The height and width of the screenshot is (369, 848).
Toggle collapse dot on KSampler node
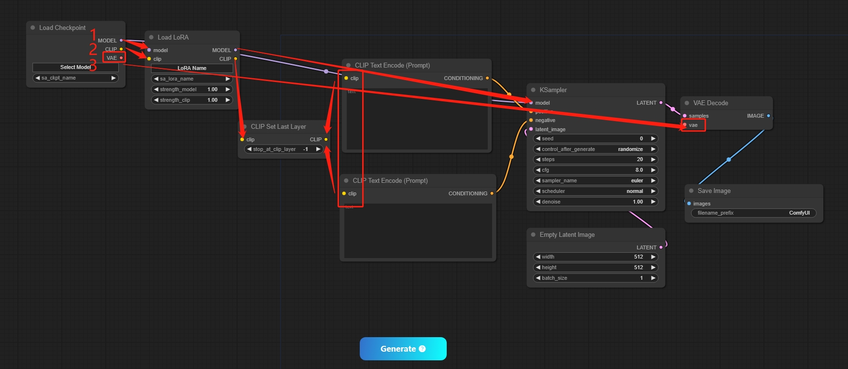pyautogui.click(x=533, y=90)
